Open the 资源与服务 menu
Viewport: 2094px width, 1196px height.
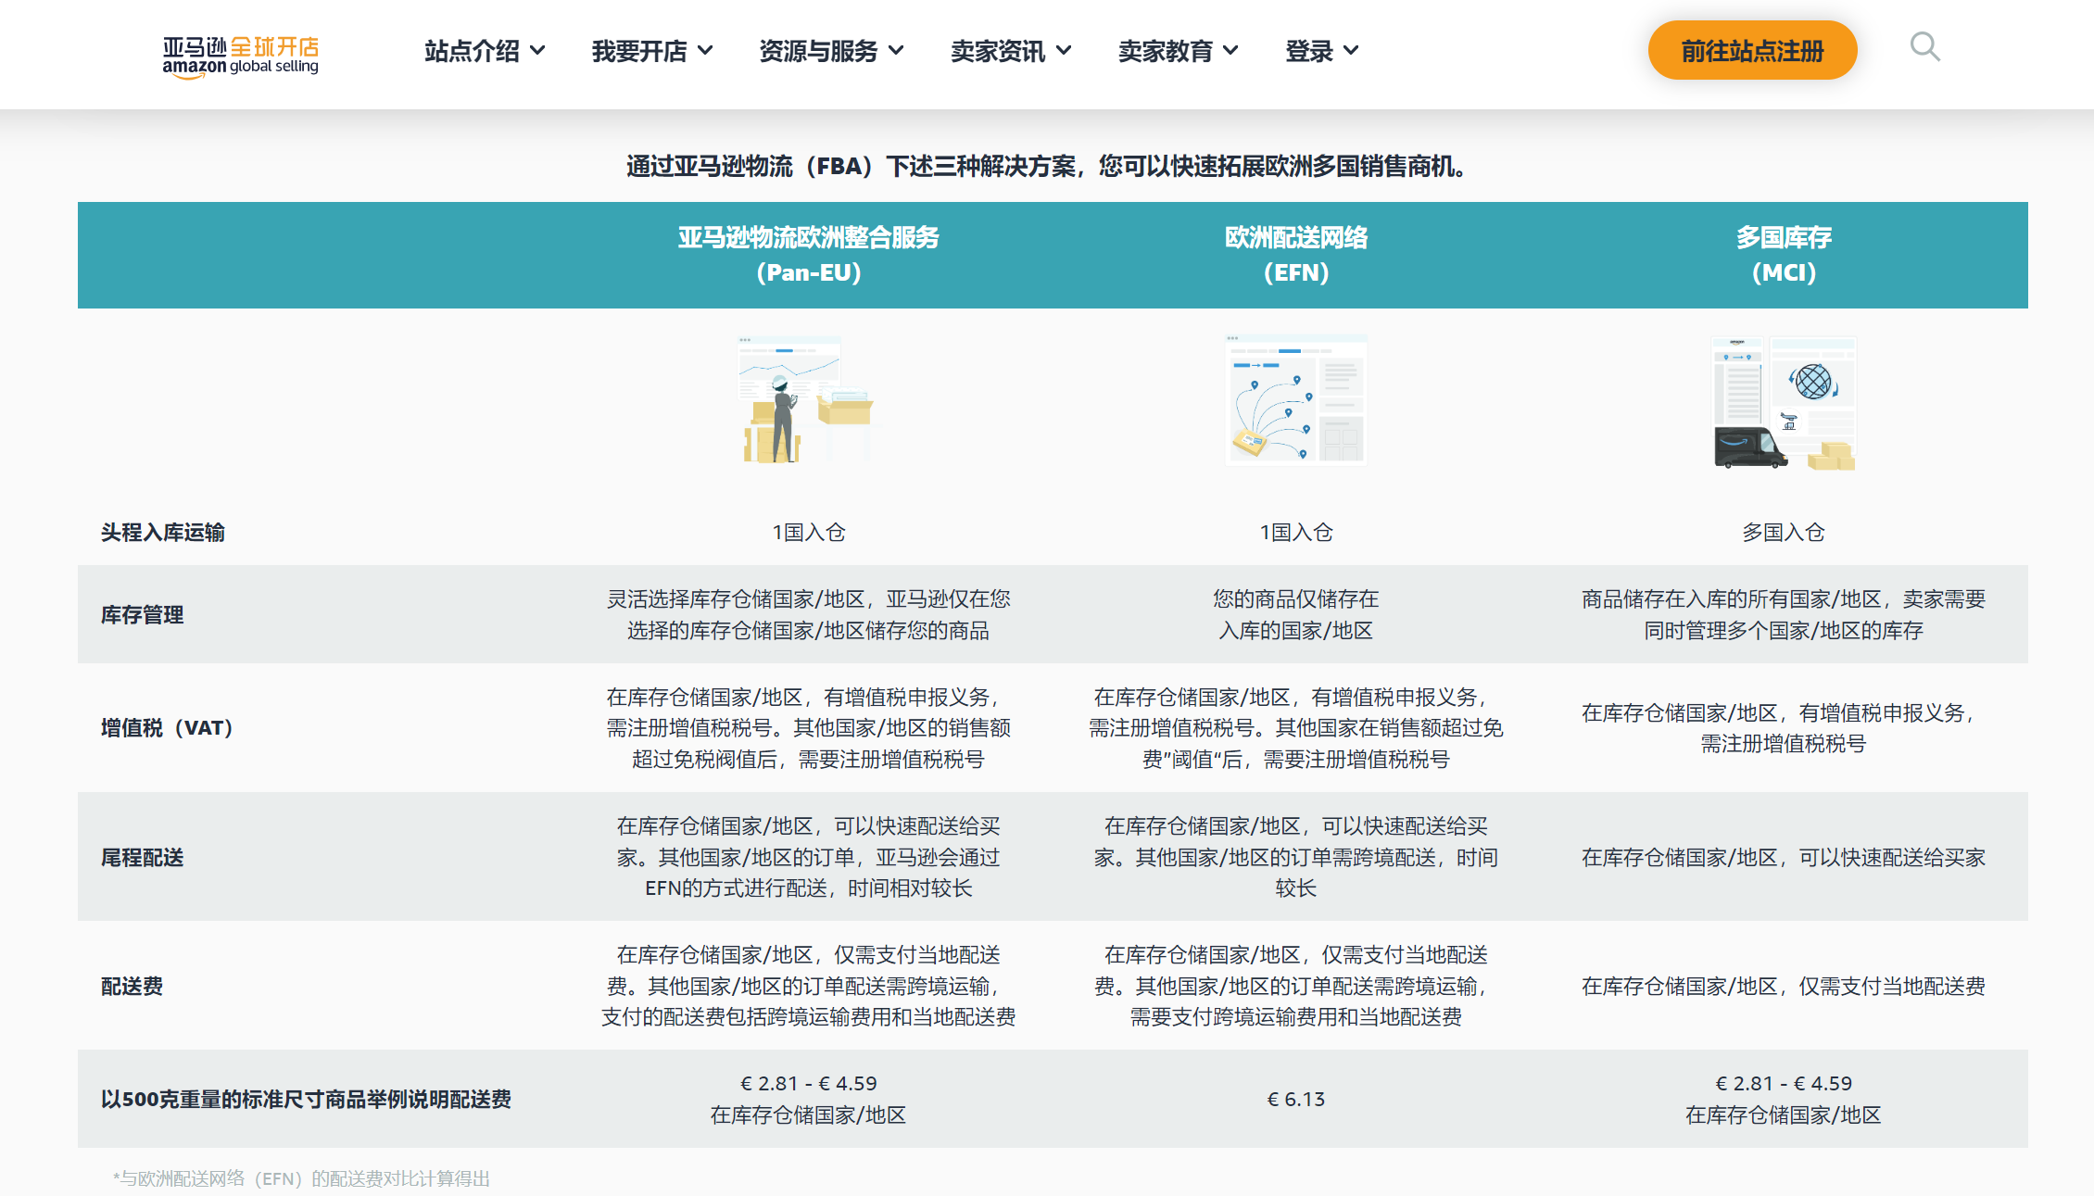(x=831, y=51)
